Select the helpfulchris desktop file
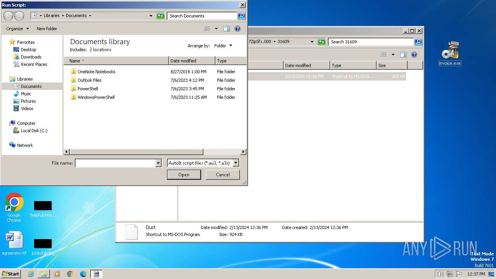Viewport: 496px width, 279px height. pyautogui.click(x=43, y=208)
